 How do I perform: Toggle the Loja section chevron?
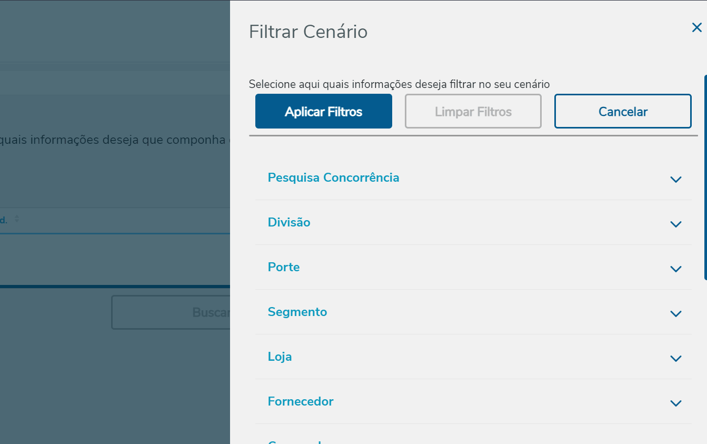pos(675,359)
